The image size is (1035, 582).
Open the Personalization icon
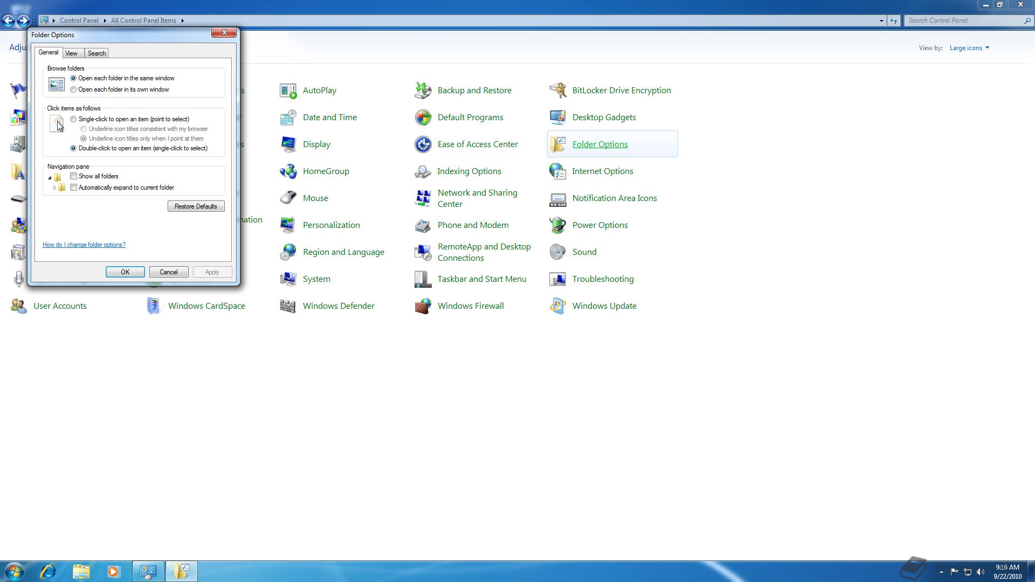click(288, 225)
